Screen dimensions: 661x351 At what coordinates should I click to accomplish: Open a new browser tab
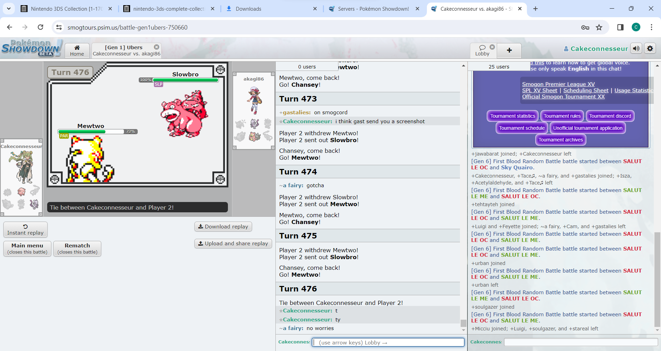(535, 9)
